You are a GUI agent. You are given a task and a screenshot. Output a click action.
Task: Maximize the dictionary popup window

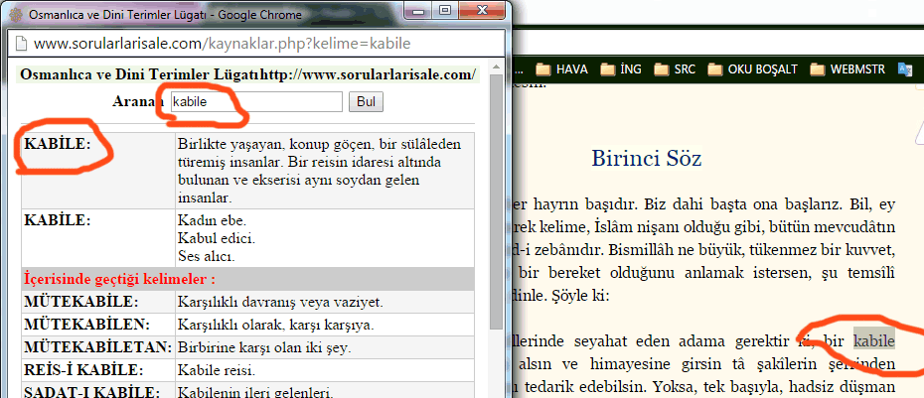pos(444,10)
